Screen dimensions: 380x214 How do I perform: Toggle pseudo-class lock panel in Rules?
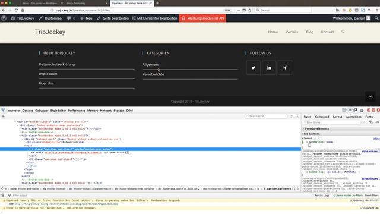click(370, 122)
